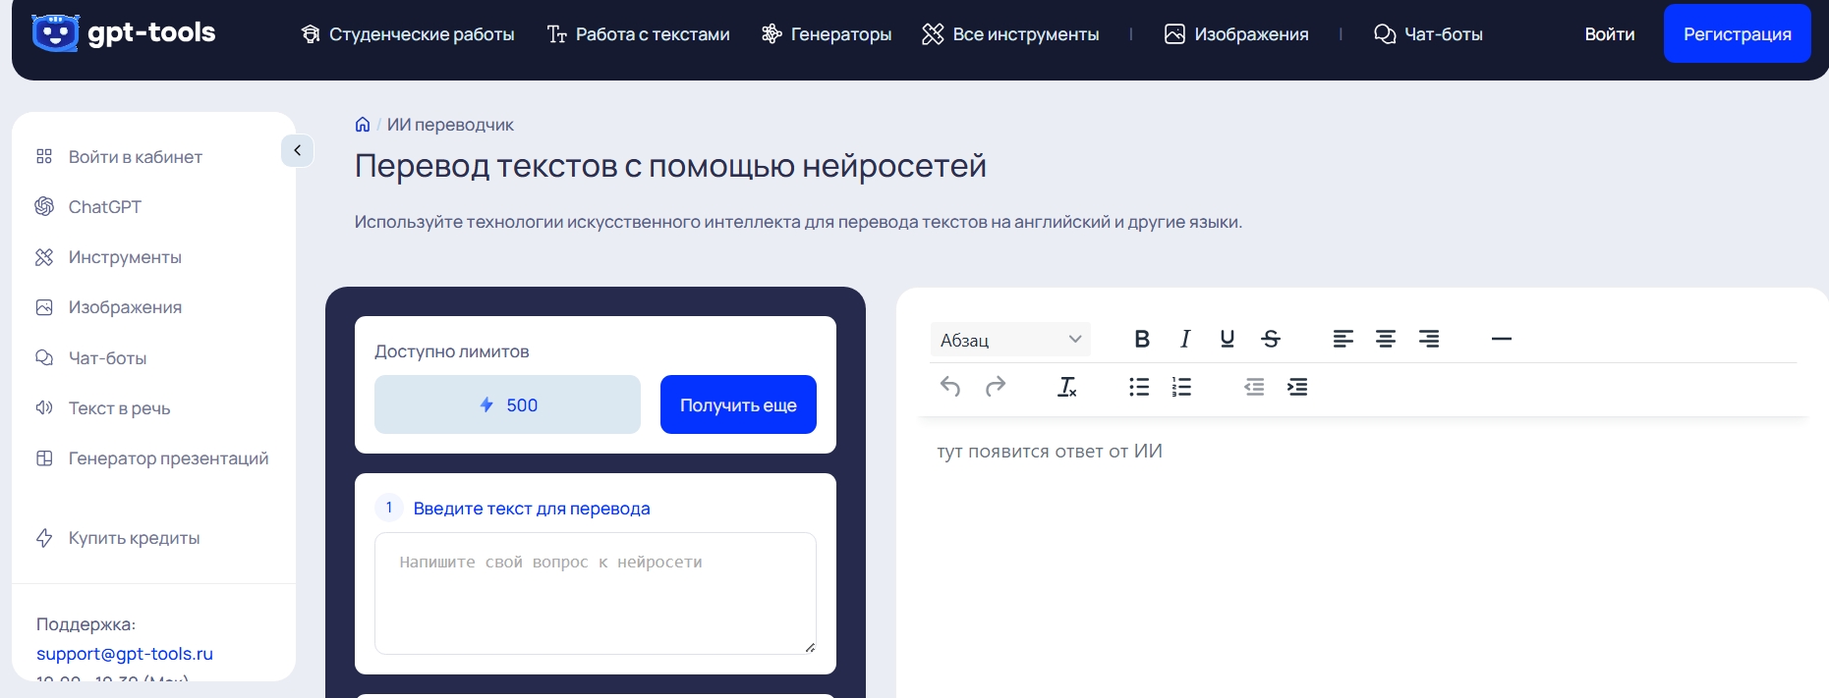Open Инструменты in the sidebar
The width and height of the screenshot is (1829, 698).
108,257
